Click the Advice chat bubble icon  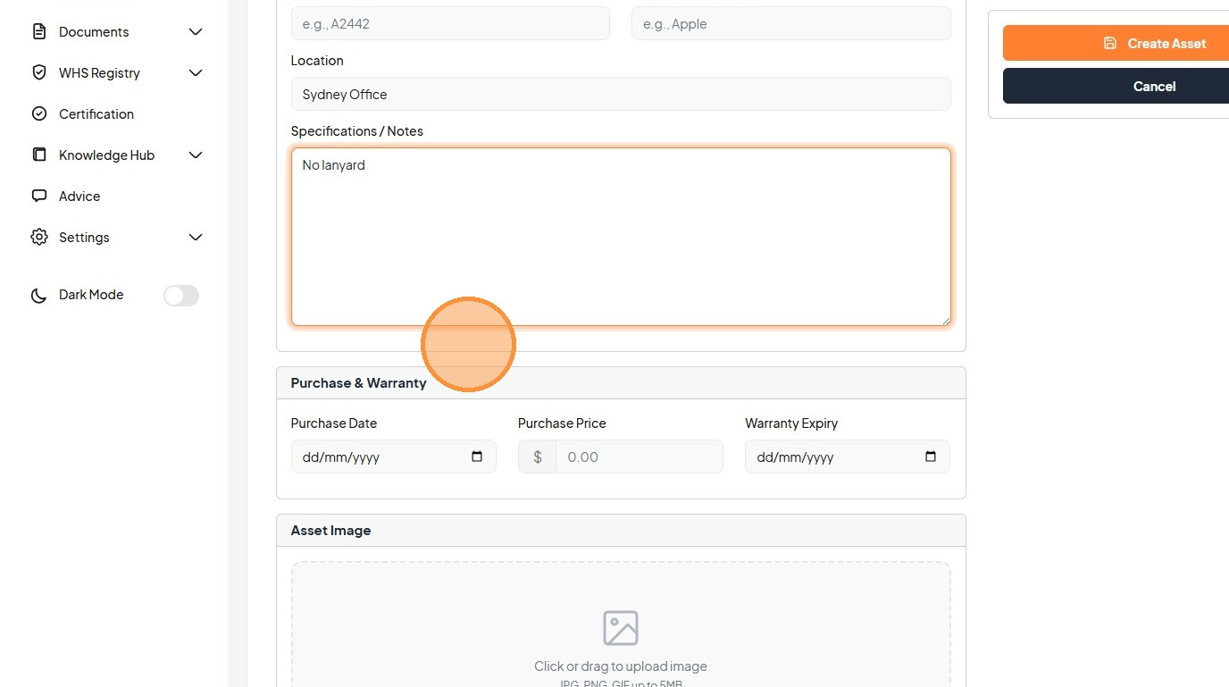point(39,197)
